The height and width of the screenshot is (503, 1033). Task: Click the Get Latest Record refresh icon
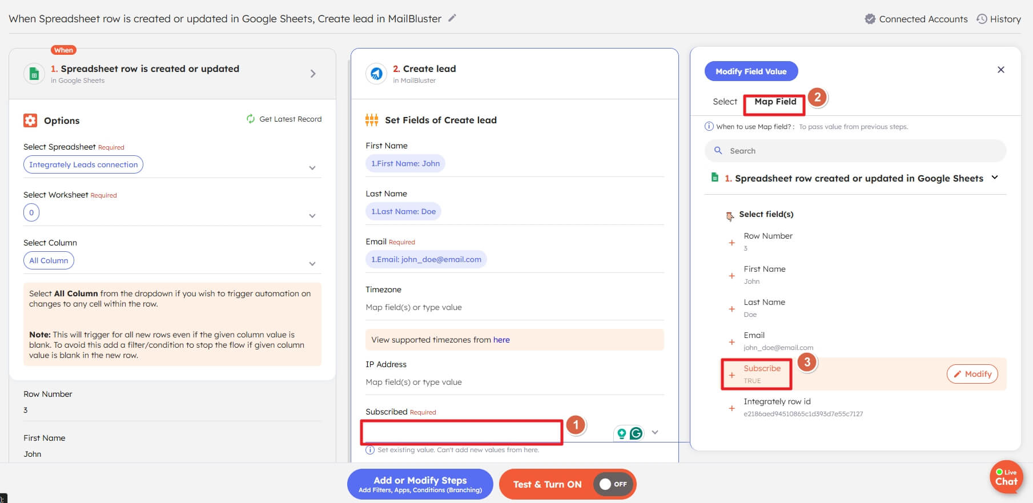click(x=250, y=119)
